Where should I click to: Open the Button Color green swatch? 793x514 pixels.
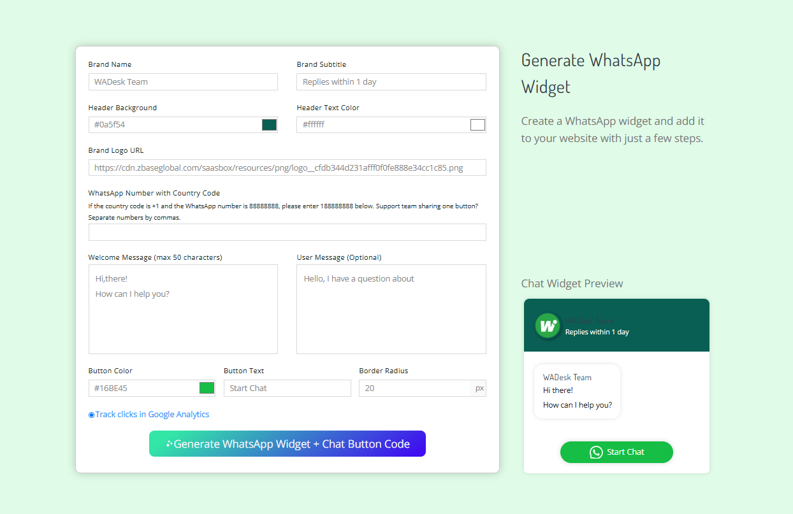206,388
